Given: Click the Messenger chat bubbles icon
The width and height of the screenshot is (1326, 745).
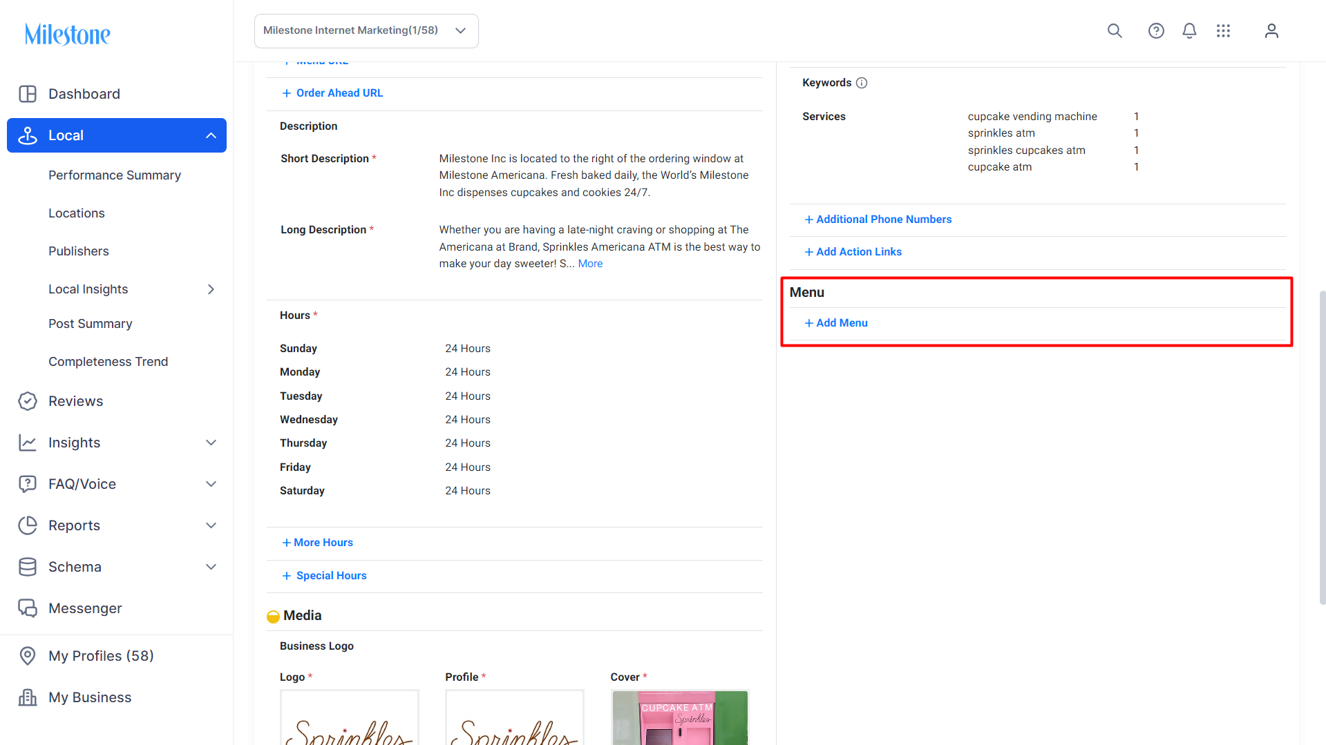Looking at the screenshot, I should [28, 608].
